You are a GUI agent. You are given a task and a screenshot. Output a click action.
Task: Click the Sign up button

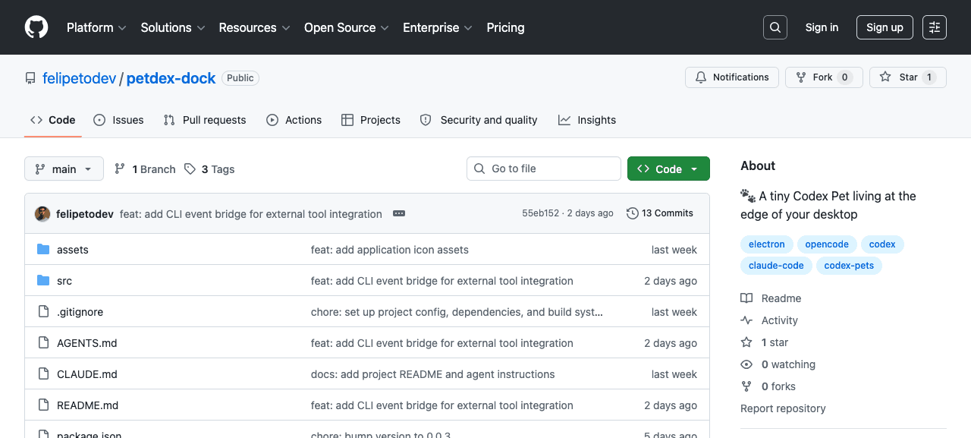point(885,27)
